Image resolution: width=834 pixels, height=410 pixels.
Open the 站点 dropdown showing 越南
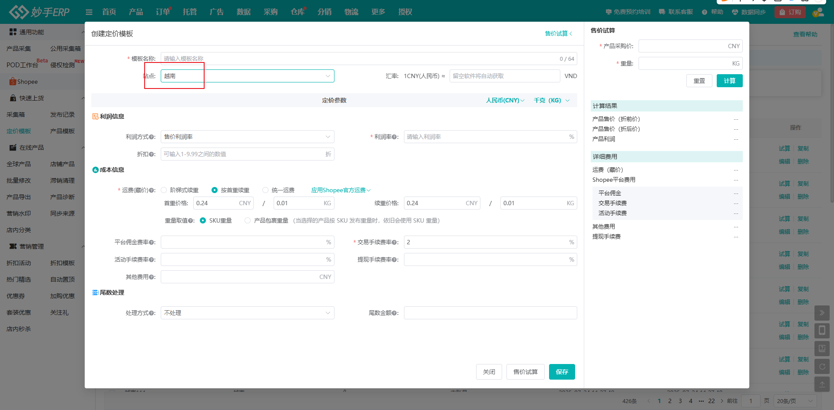(247, 76)
